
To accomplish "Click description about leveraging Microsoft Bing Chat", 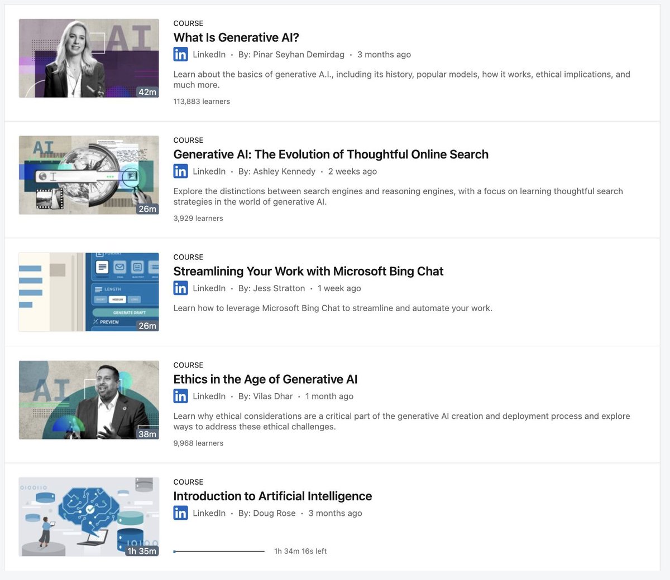I will (x=333, y=308).
